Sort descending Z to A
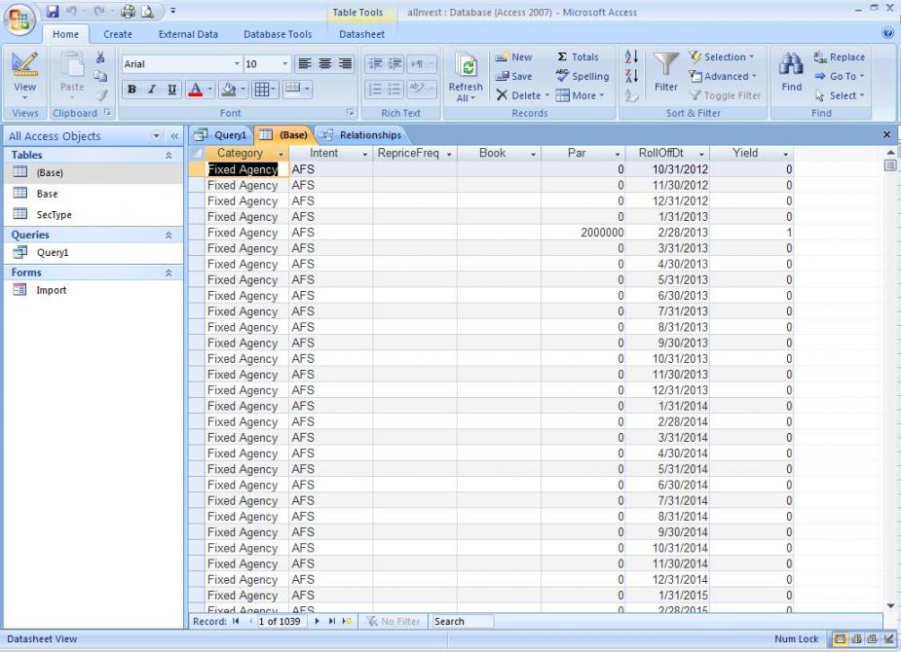901x652 pixels. [631, 76]
